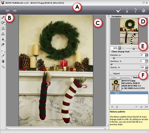Click the Navigator panel title
The width and height of the screenshot is (149, 133).
(x=116, y=16)
